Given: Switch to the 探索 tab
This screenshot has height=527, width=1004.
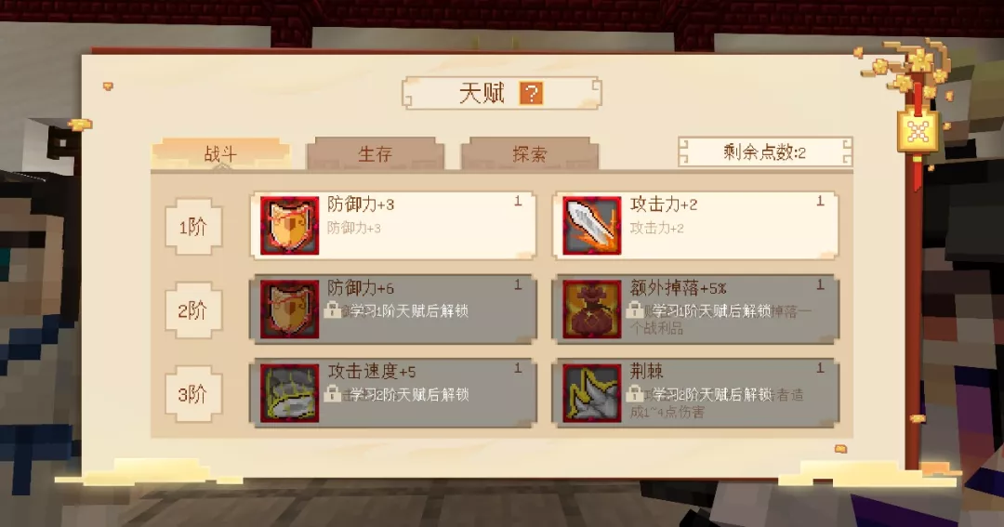Looking at the screenshot, I should pos(530,153).
